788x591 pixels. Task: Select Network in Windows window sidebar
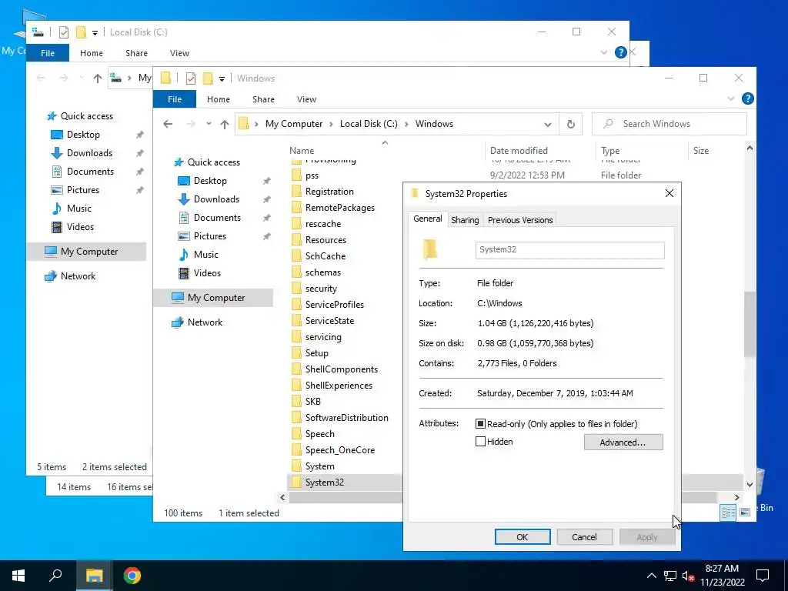[x=205, y=322]
